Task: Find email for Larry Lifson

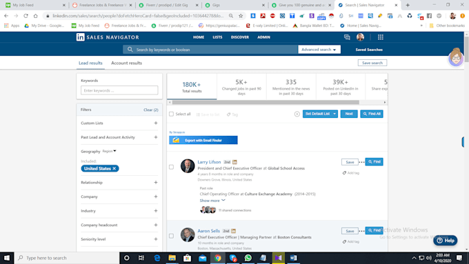Action: [374, 162]
